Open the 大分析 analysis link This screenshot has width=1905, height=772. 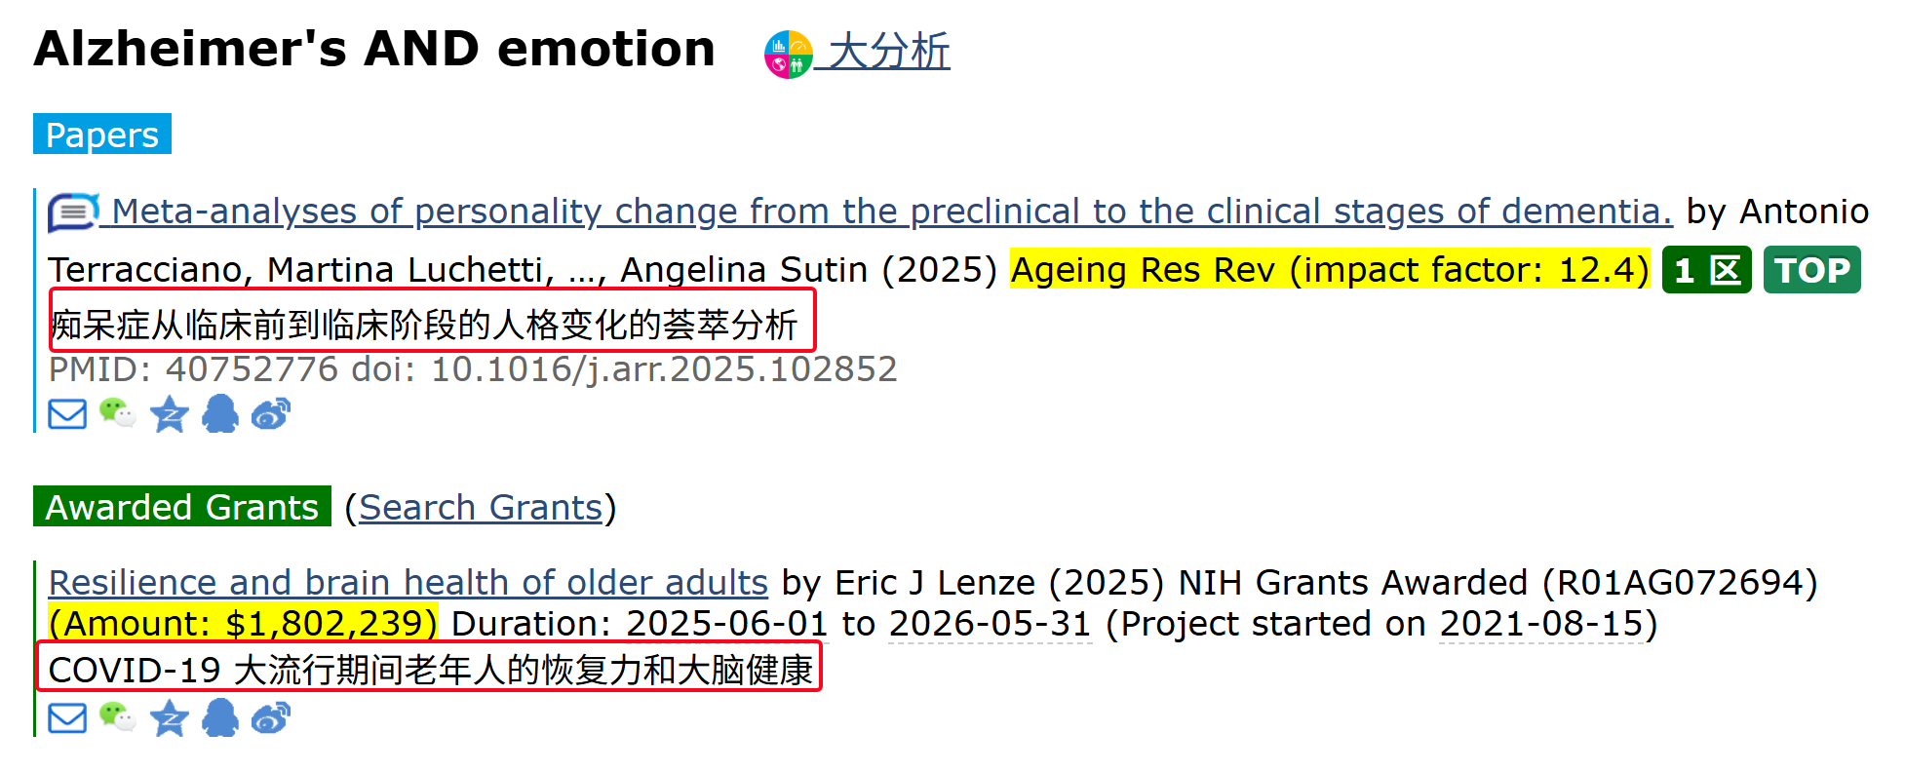[x=888, y=52]
